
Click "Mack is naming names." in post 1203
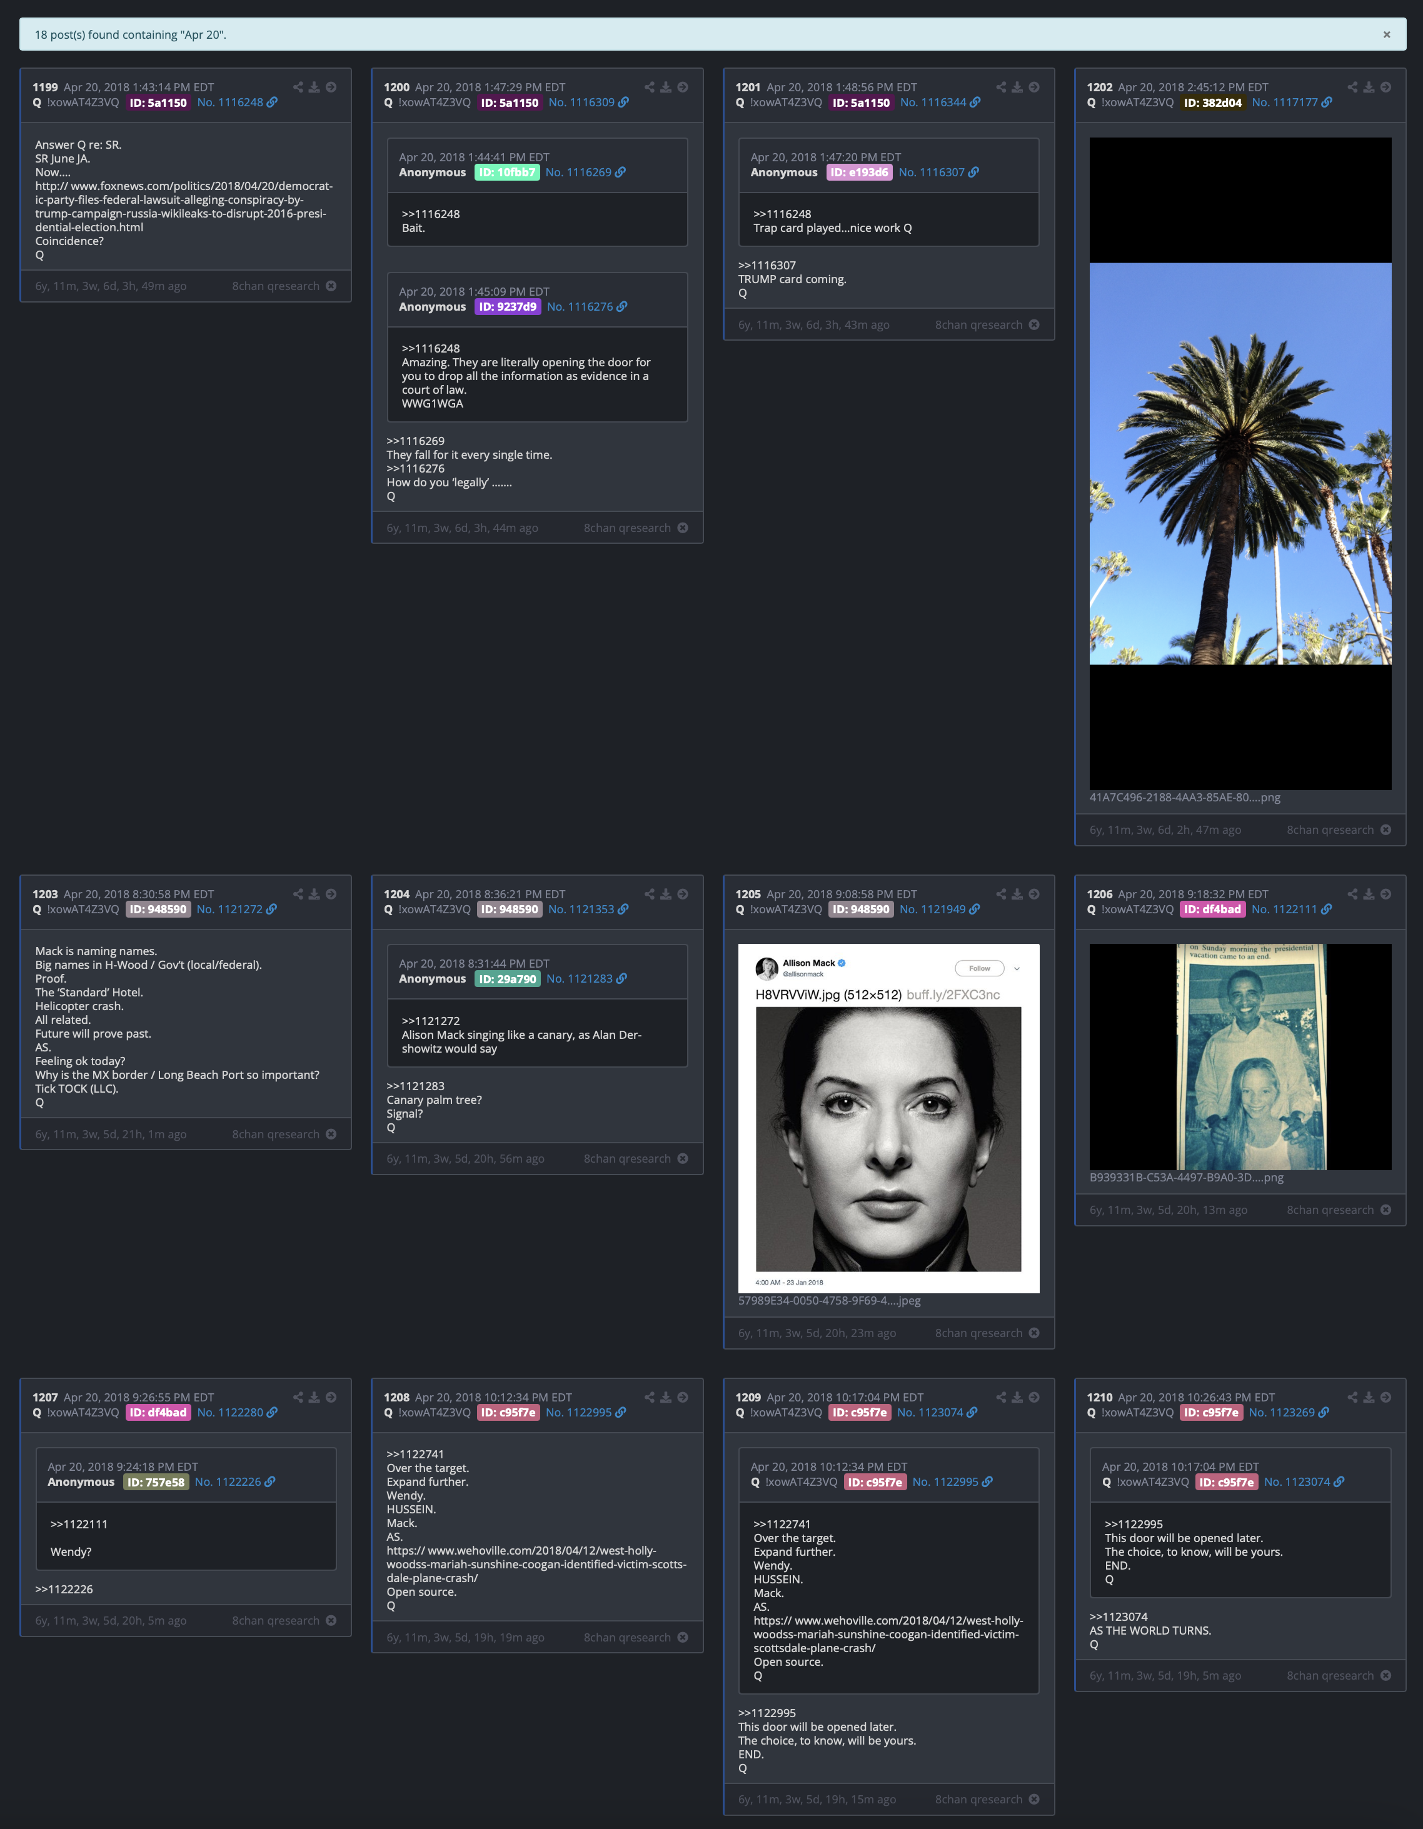96,951
